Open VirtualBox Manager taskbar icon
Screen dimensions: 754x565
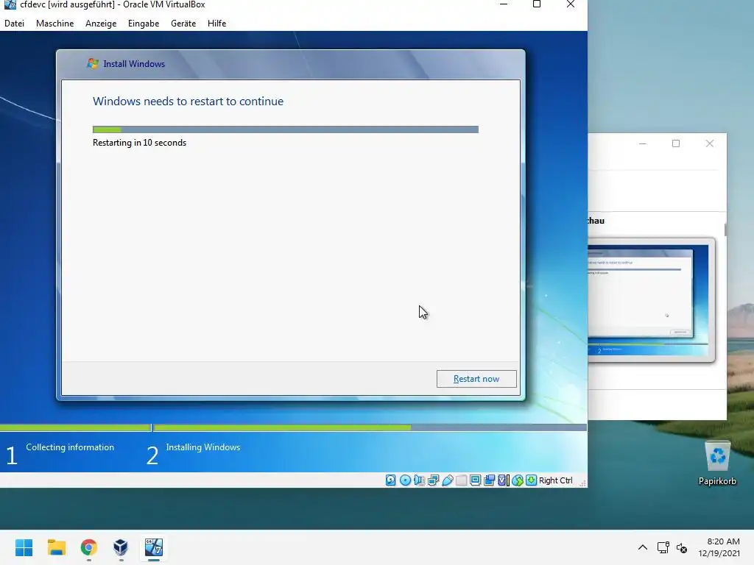click(x=121, y=547)
